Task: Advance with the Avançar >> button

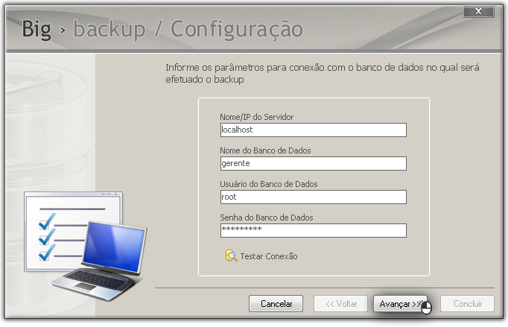Action: [x=400, y=304]
